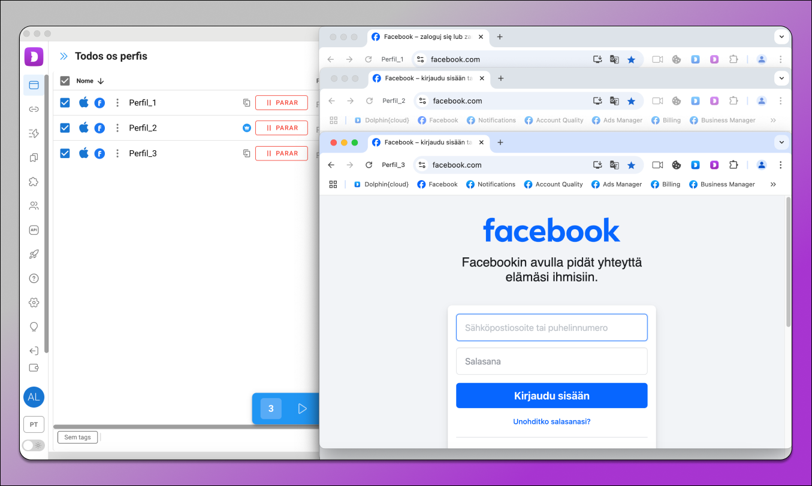Open the wallet icon in sidebar
The height and width of the screenshot is (486, 812).
click(x=34, y=367)
